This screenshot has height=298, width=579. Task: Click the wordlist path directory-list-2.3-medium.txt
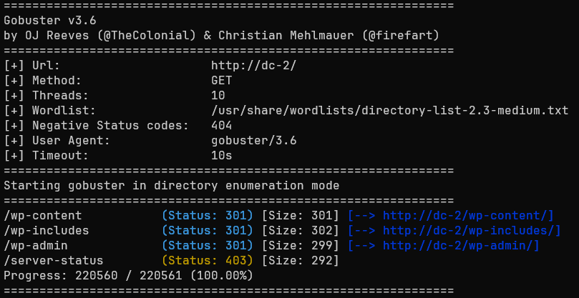pyautogui.click(x=390, y=111)
